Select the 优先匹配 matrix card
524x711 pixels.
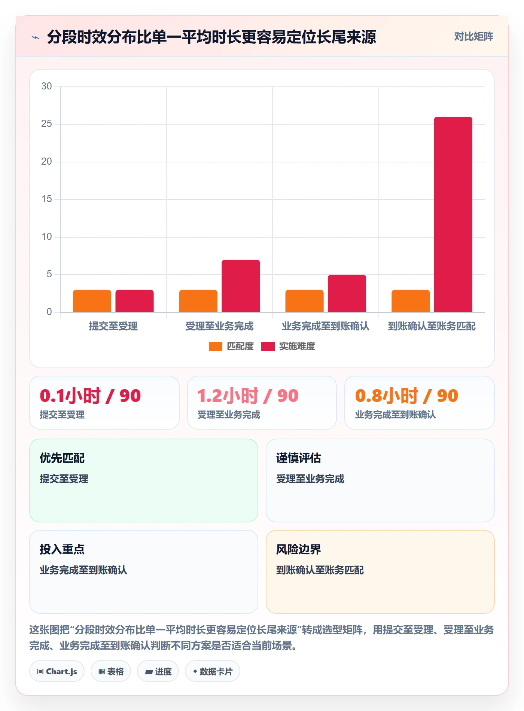(144, 480)
